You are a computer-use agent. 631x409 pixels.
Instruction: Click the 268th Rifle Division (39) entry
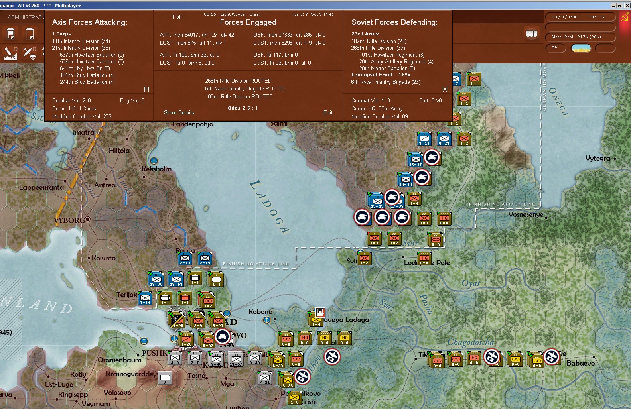pos(378,48)
